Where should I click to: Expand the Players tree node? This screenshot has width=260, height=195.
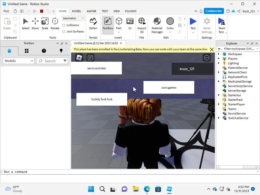click(219, 58)
